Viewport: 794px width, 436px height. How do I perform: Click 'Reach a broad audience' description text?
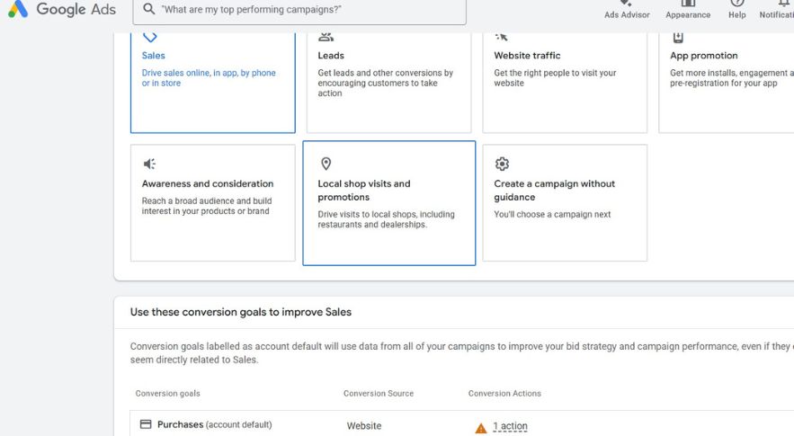[x=207, y=206]
